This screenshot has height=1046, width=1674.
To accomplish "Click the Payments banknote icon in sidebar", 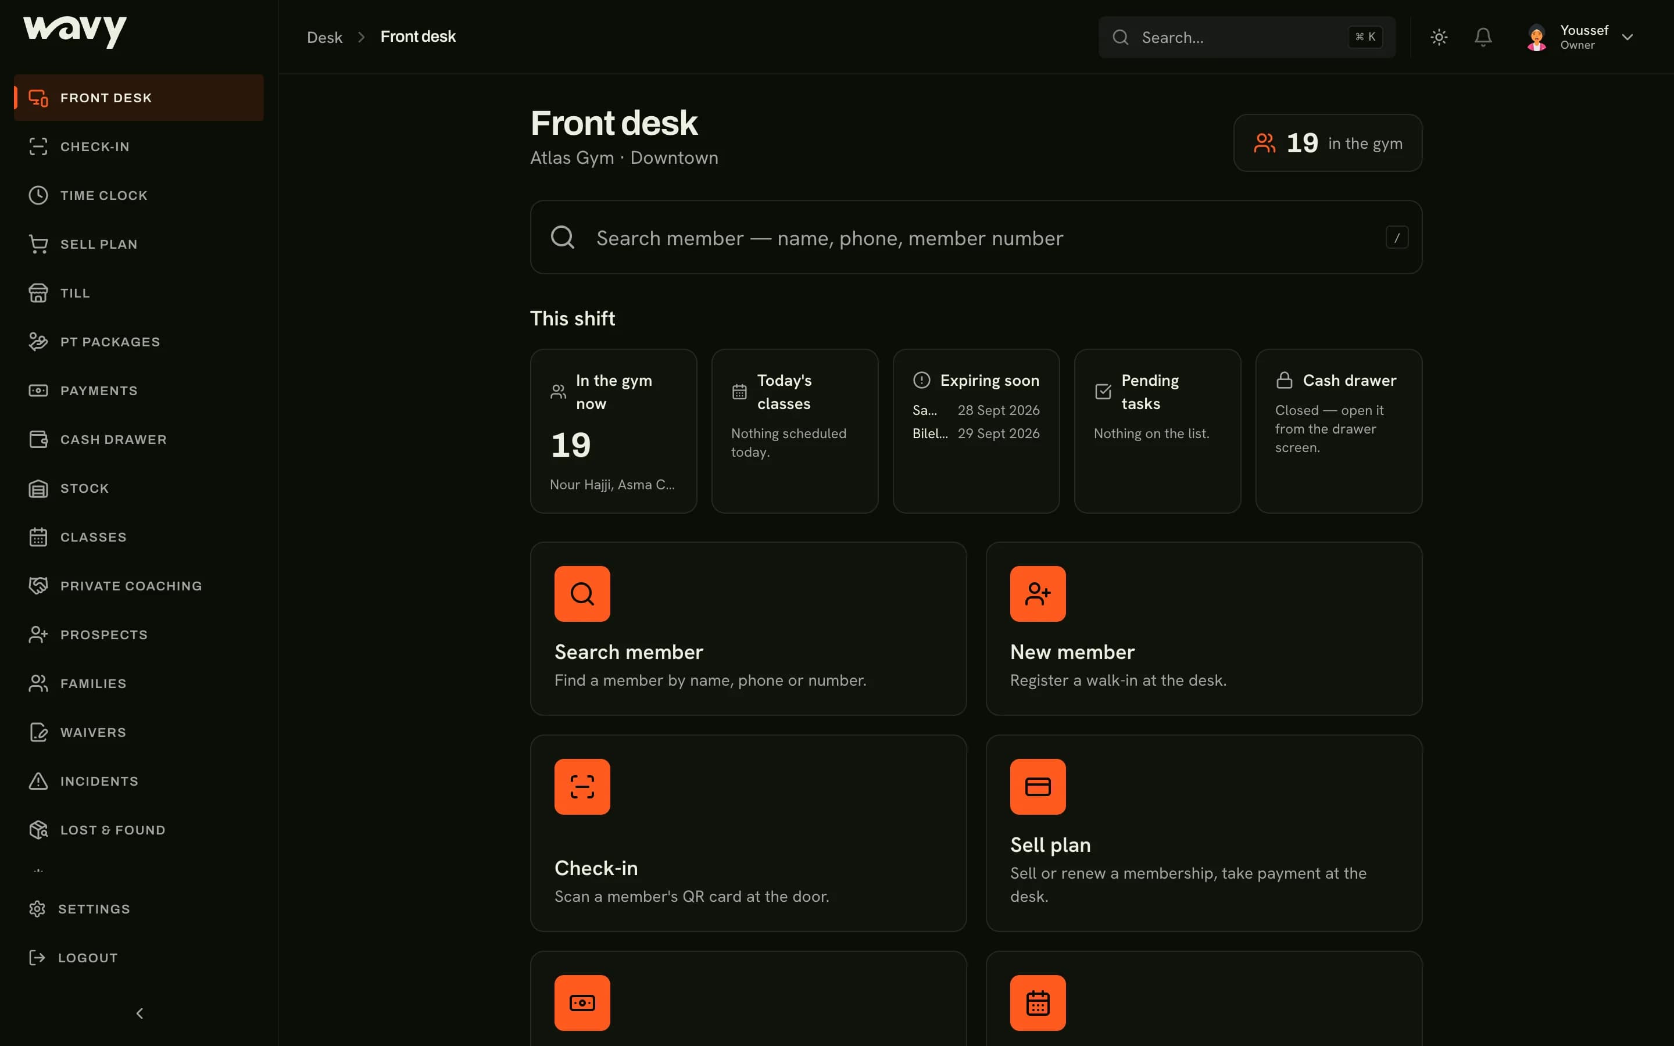I will coord(38,391).
